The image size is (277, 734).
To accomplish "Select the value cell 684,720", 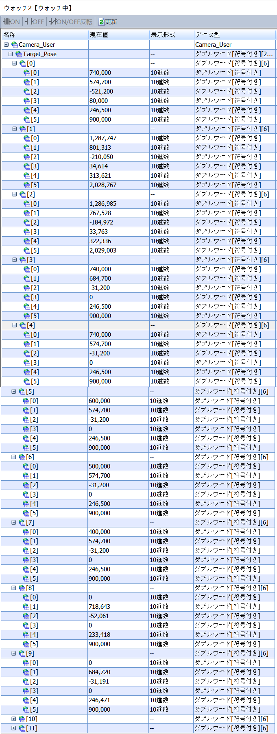I will point(118,672).
